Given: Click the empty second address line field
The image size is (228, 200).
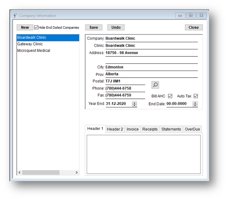Looking at the screenshot, I should [x=151, y=60].
